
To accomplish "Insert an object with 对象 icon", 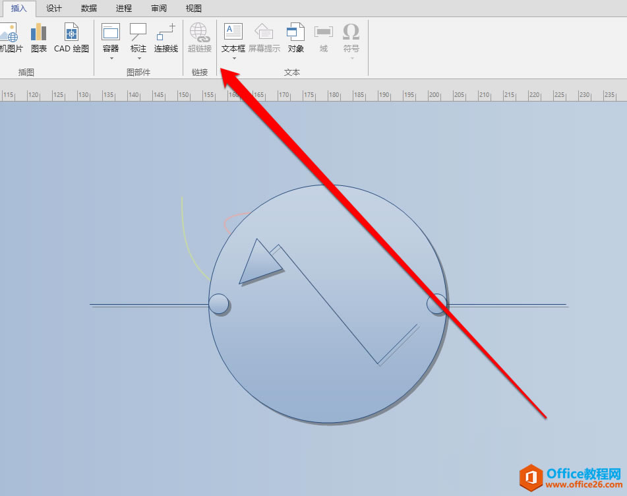I will 295,32.
